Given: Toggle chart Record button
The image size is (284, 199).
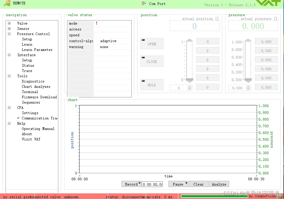Looking at the screenshot, I should coord(131,184).
